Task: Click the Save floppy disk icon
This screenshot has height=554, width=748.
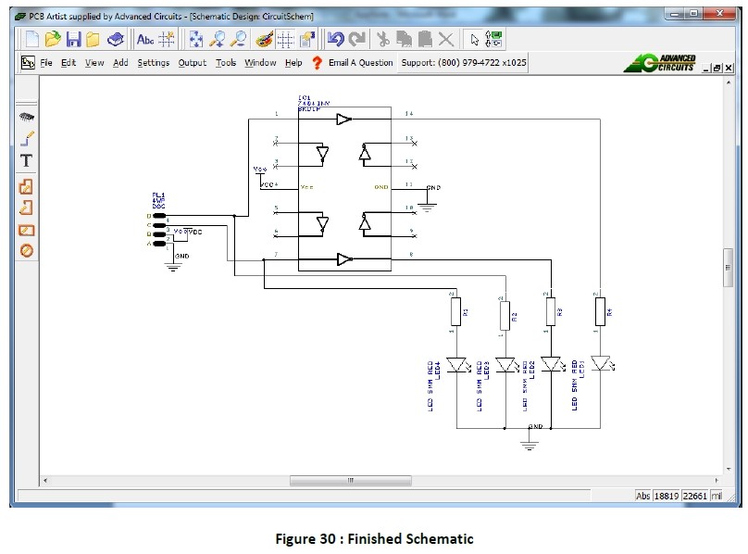Action: [73, 39]
